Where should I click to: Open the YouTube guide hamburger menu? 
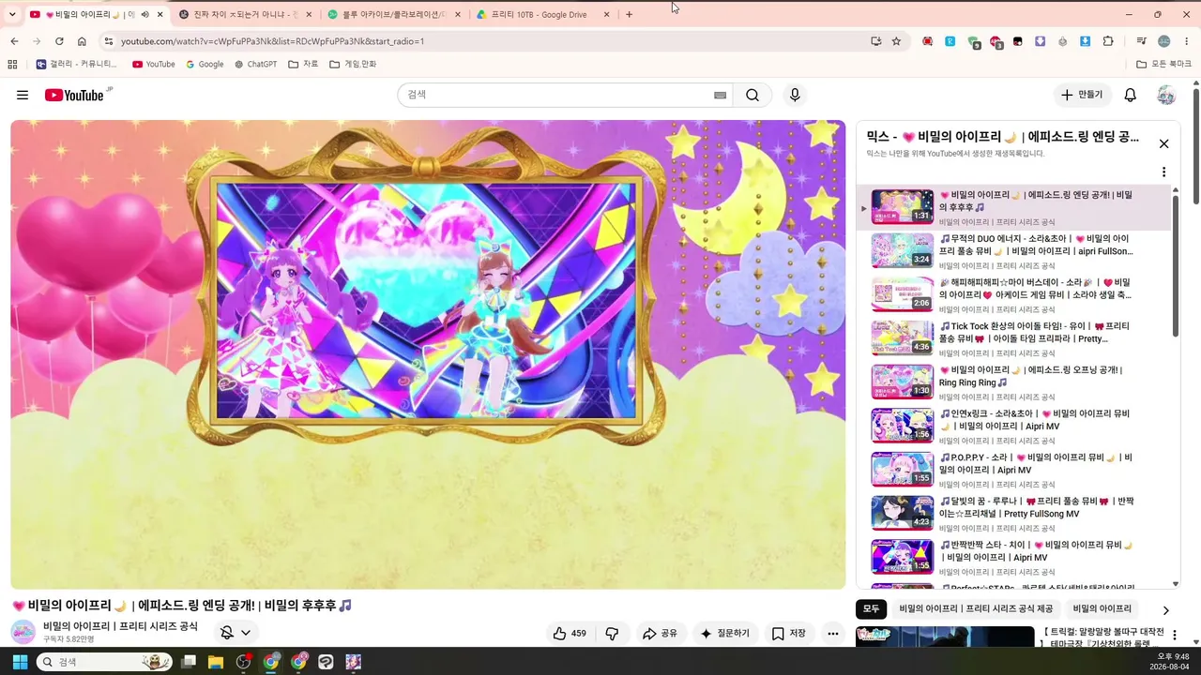point(23,95)
